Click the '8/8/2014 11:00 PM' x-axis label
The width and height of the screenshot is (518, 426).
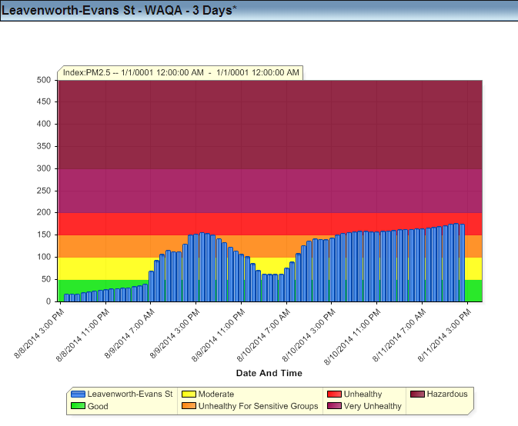[82, 335]
